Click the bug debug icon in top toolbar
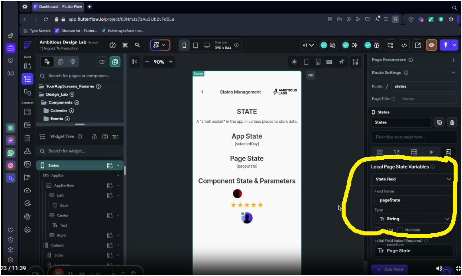The image size is (462, 276). point(377,45)
